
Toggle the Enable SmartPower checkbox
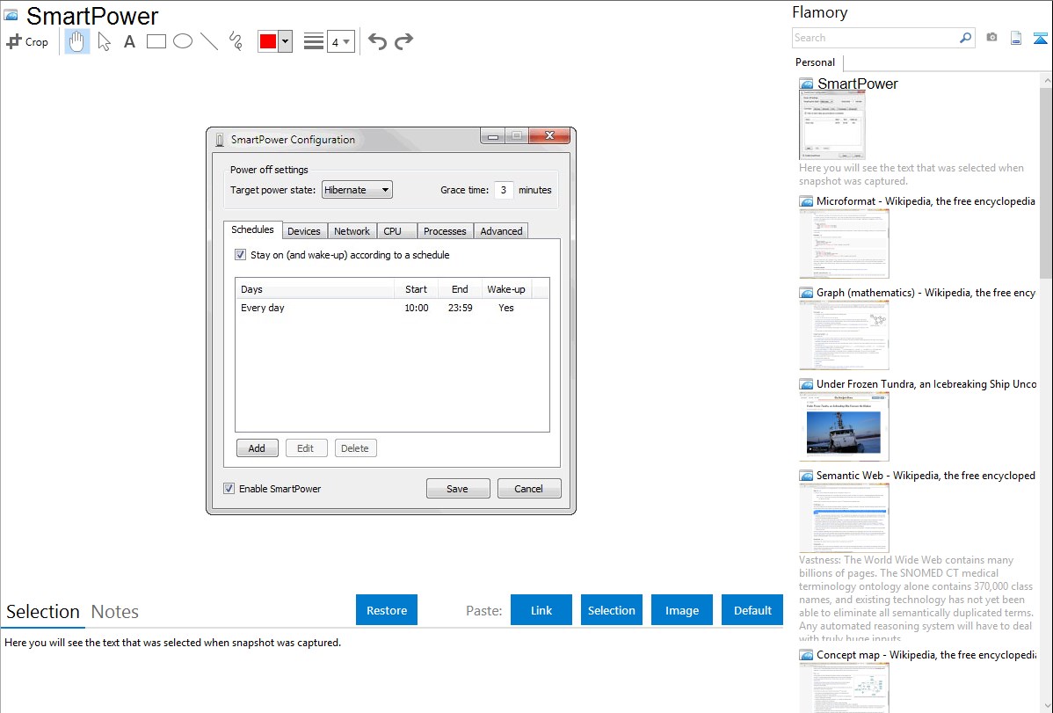[x=229, y=489]
